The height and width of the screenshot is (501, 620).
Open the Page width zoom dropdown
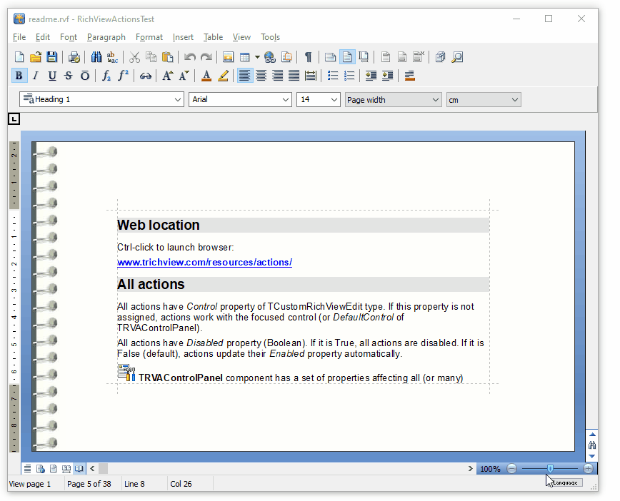click(x=436, y=100)
